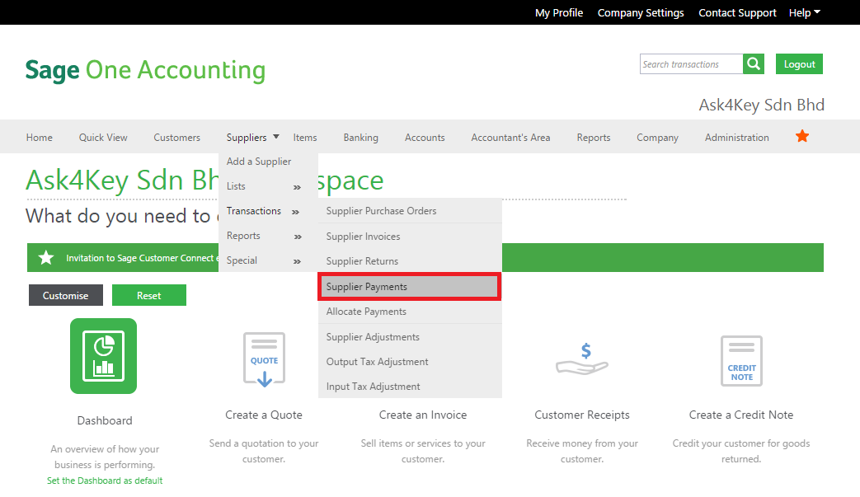
Task: Click the Create an Invoice label
Action: (423, 415)
